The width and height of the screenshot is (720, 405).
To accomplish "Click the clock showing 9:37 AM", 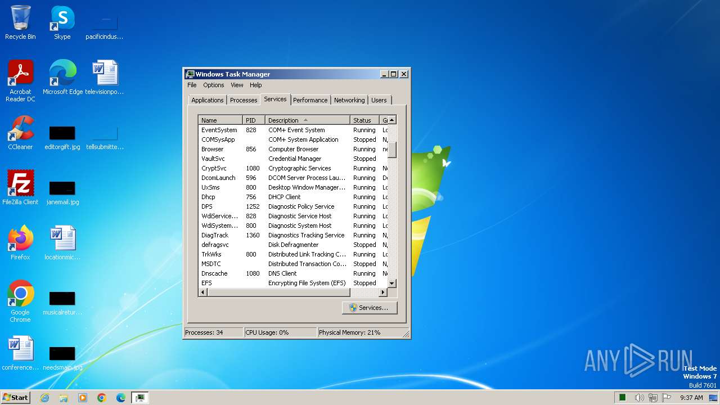I will click(691, 398).
